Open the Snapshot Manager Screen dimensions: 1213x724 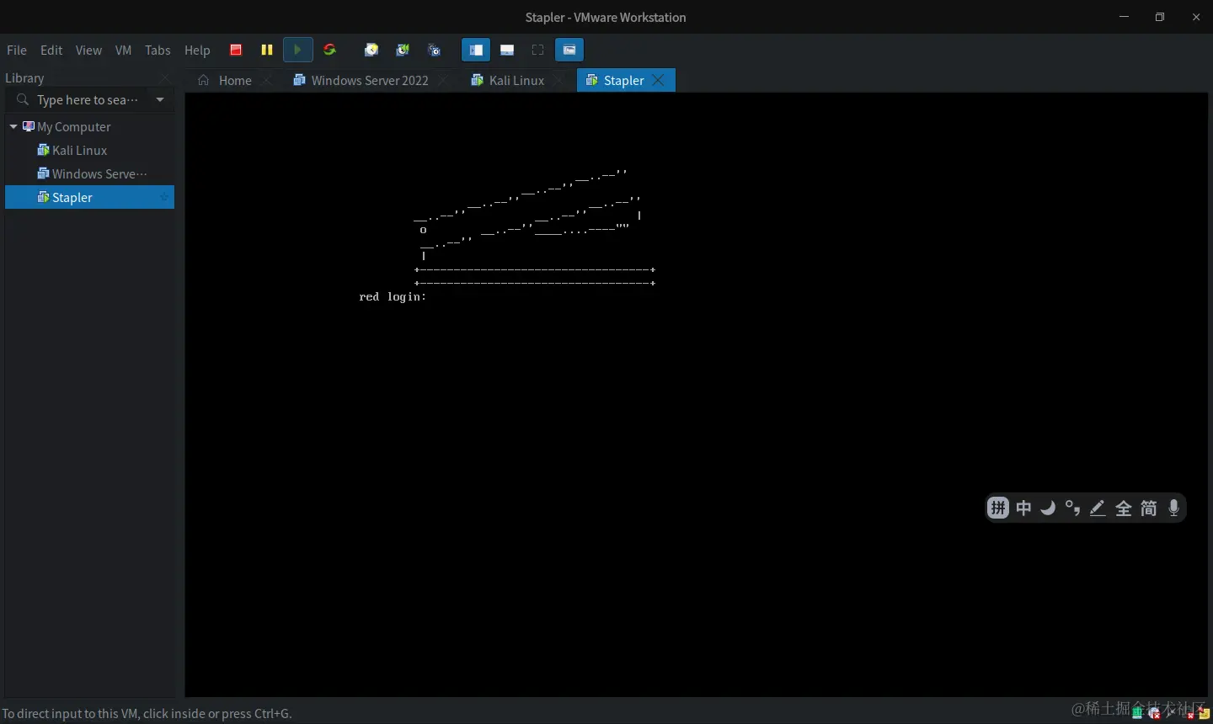[435, 50]
